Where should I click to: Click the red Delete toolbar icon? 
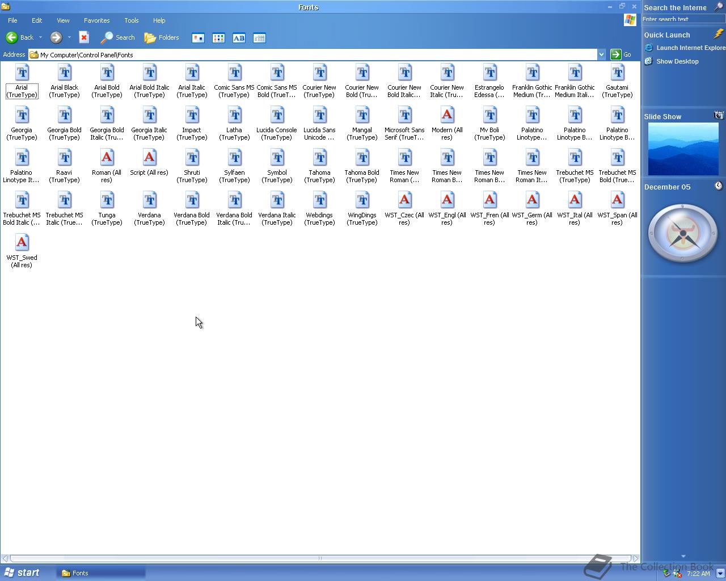tap(84, 37)
